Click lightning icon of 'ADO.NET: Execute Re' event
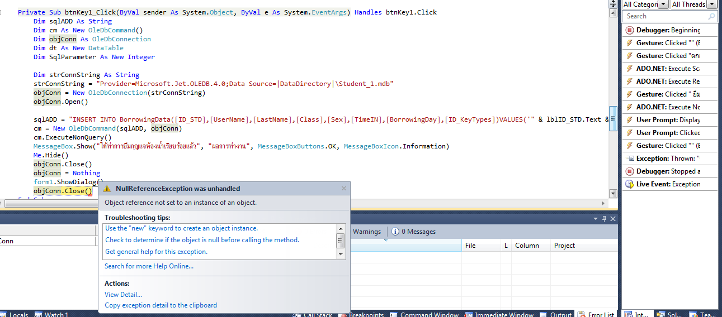 coord(629,81)
